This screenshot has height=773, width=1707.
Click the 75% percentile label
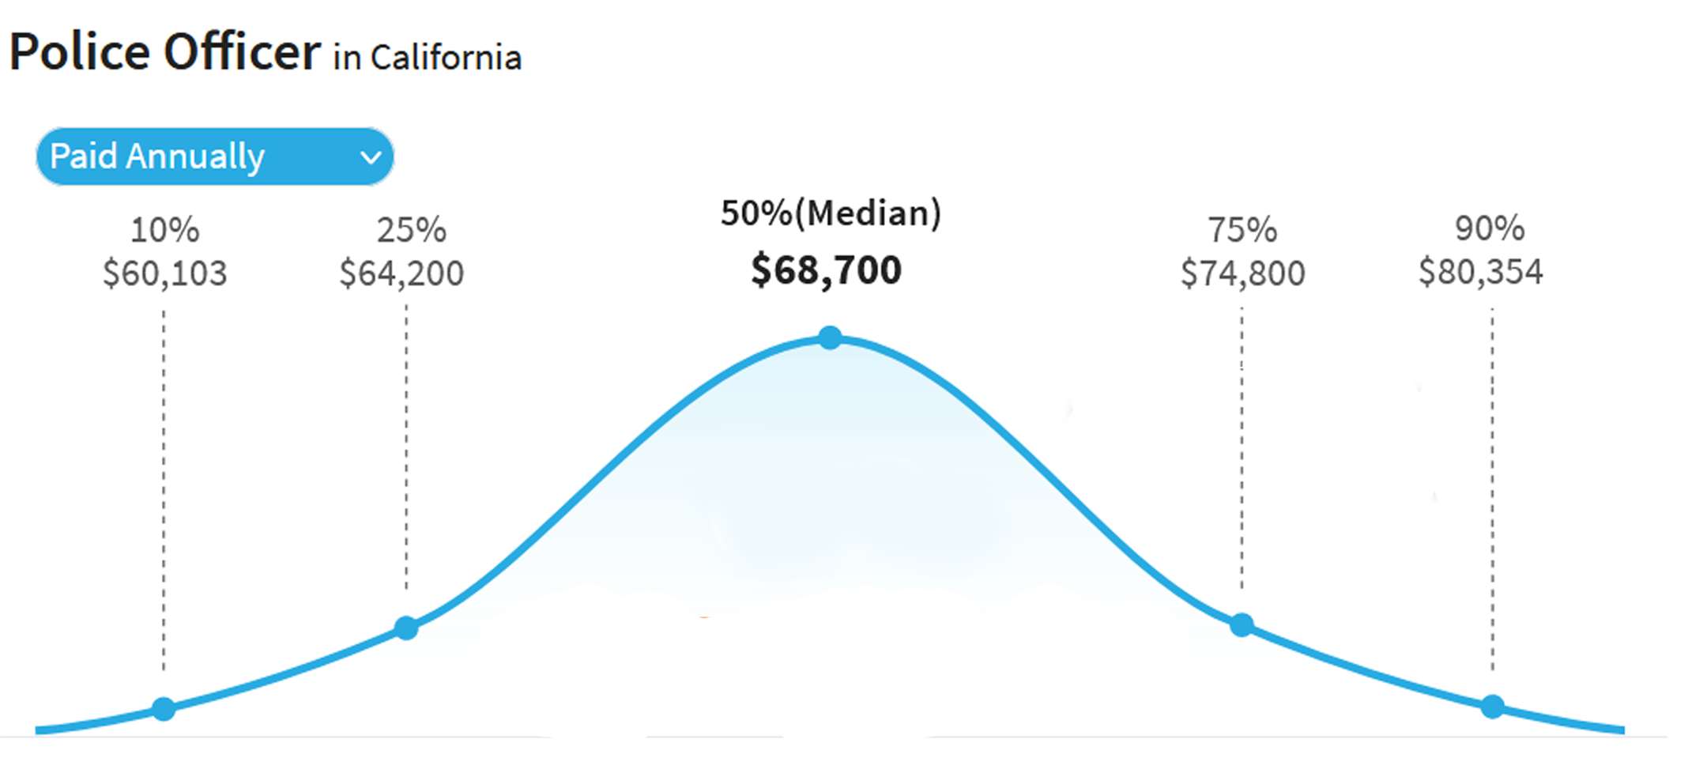tap(1242, 230)
